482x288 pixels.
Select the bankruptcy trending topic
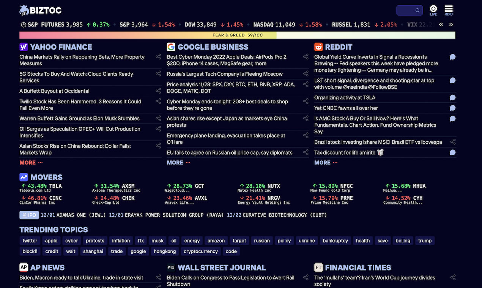336,241
